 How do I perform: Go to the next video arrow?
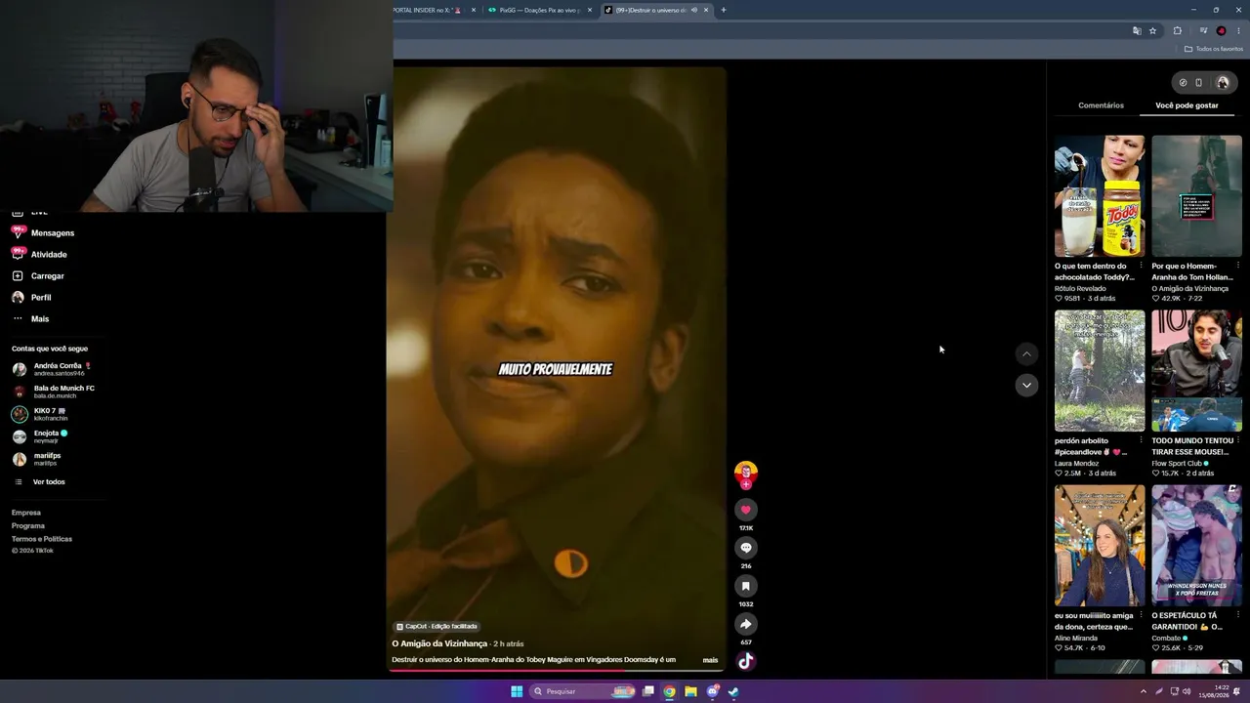click(1025, 385)
